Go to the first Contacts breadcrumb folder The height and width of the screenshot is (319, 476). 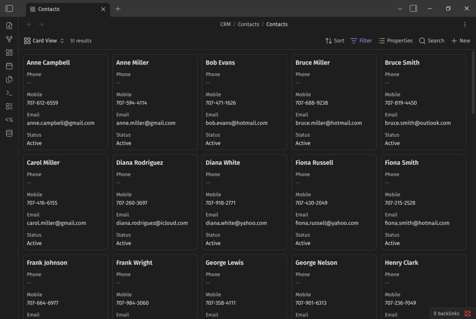[x=248, y=24]
